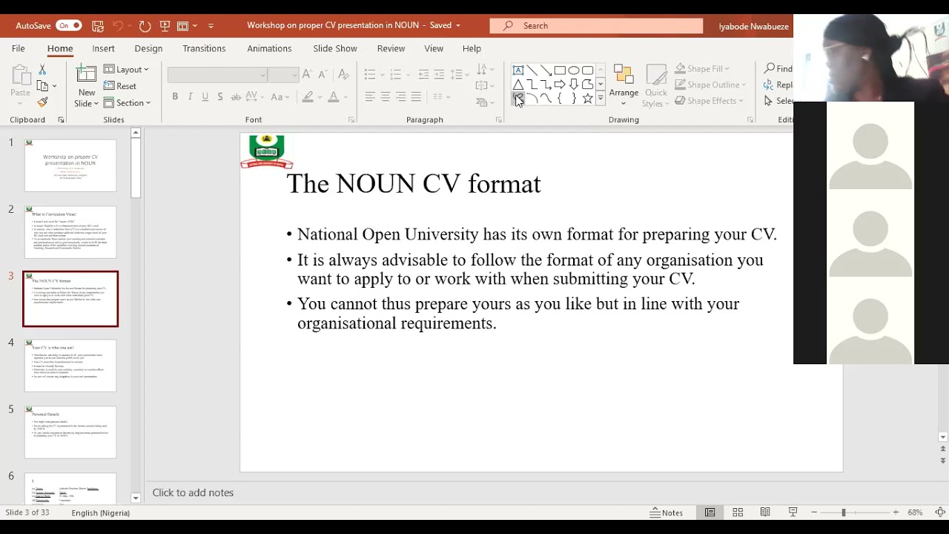
Task: Switch to the Design tab
Action: coord(148,48)
